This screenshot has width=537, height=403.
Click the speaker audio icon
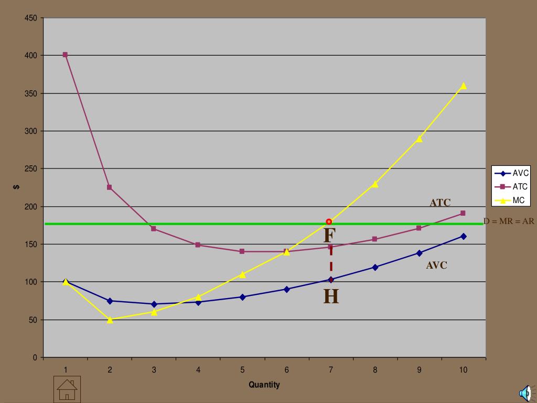click(528, 393)
